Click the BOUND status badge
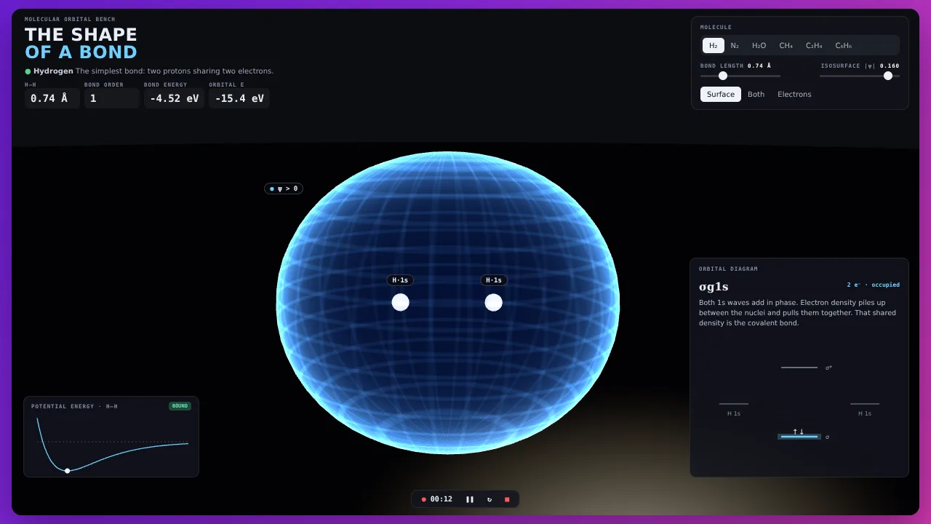Image resolution: width=931 pixels, height=524 pixels. click(180, 406)
